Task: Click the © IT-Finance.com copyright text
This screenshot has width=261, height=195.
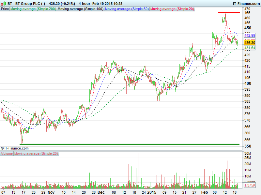Action: (x=14, y=148)
